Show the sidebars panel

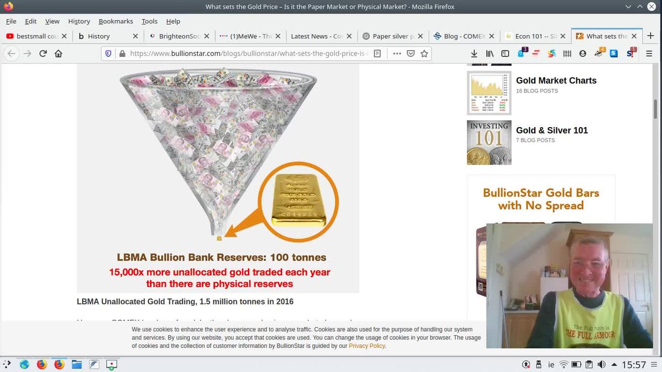click(x=505, y=54)
